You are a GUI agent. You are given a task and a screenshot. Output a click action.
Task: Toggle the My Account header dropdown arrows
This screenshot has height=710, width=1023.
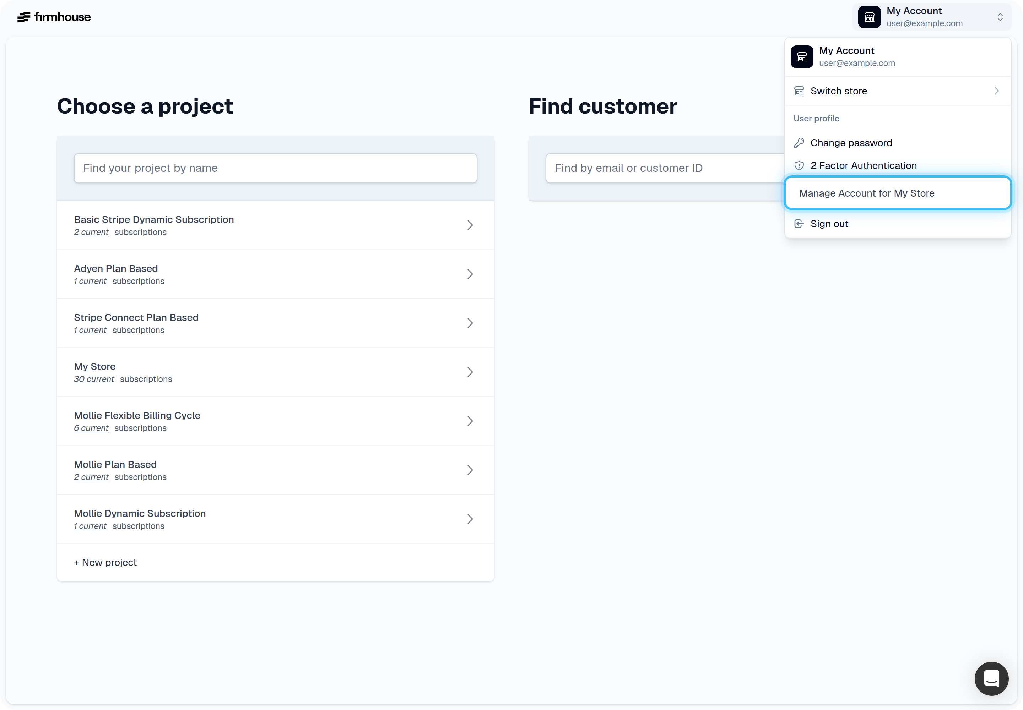point(1000,17)
